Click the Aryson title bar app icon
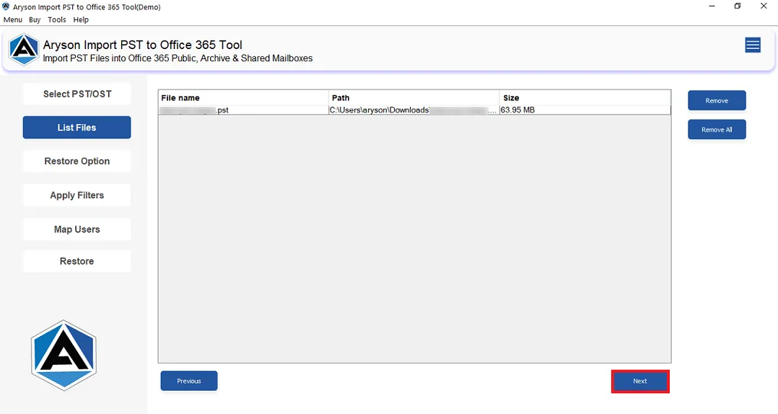 pyautogui.click(x=6, y=7)
